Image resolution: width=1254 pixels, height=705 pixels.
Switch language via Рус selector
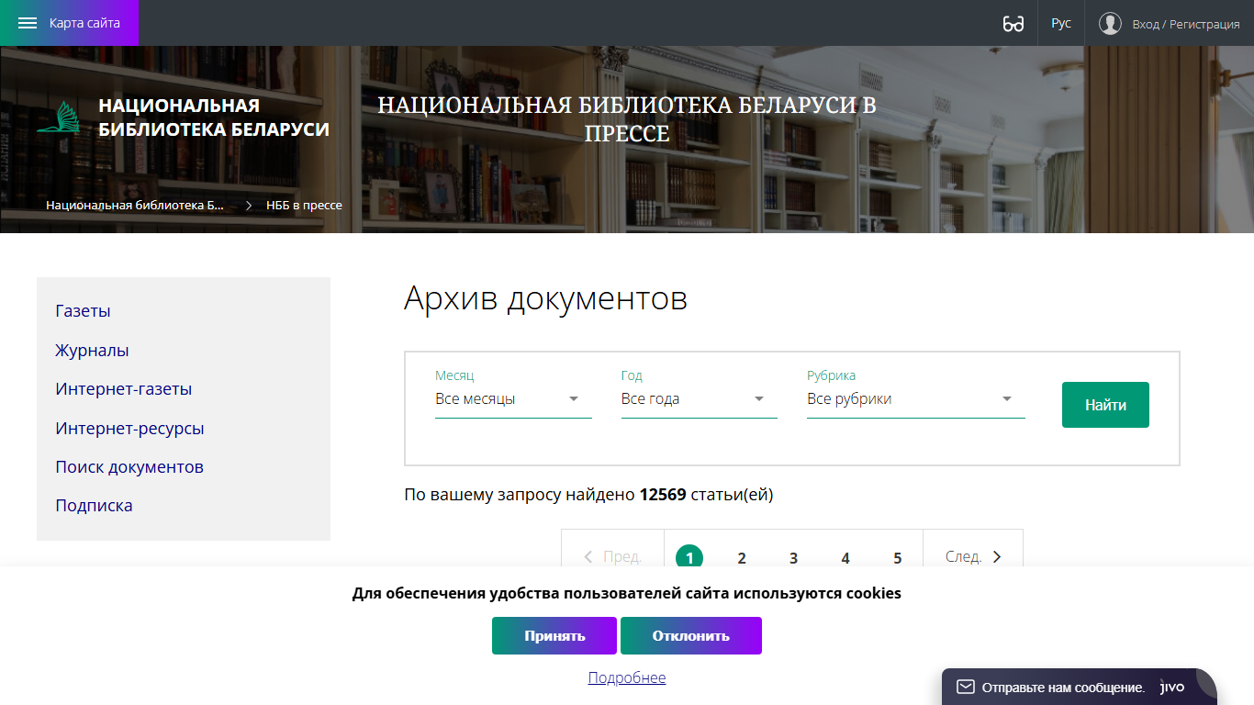1061,23
